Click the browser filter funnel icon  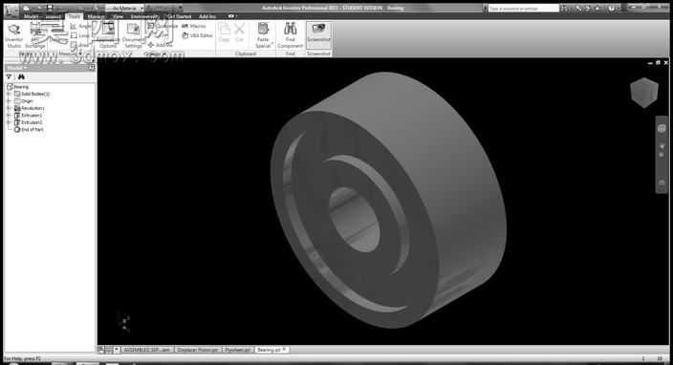click(x=9, y=76)
